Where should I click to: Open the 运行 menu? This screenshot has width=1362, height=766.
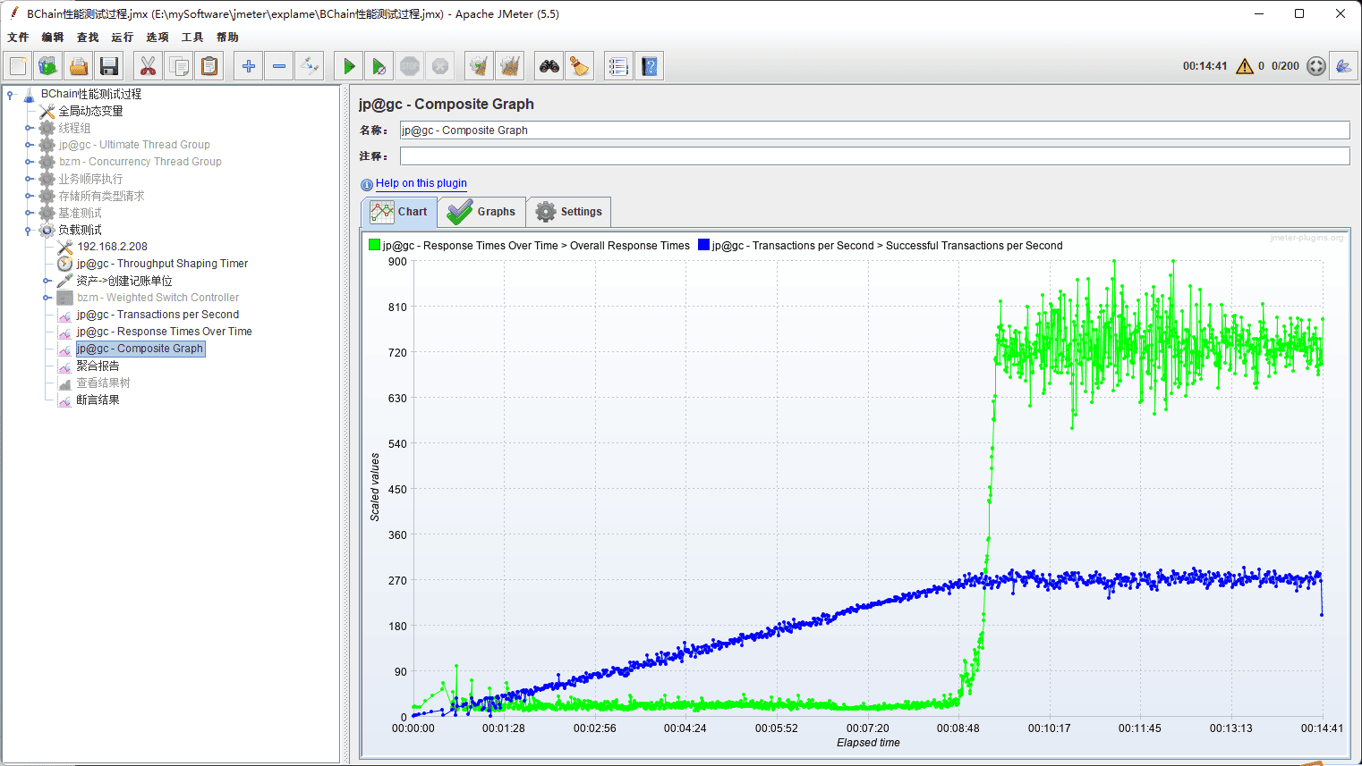(122, 38)
